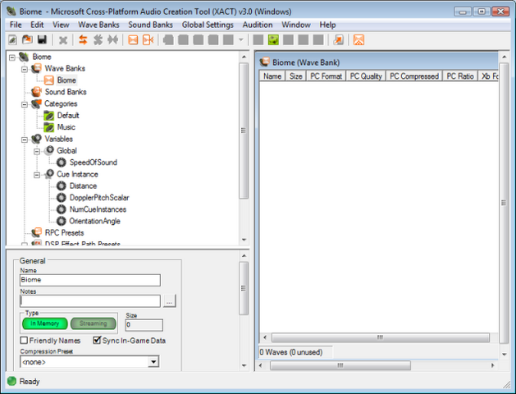Screen dimensions: 516x394
Task: Select the DopplerPitchScalar variable
Action: pyautogui.click(x=99, y=198)
